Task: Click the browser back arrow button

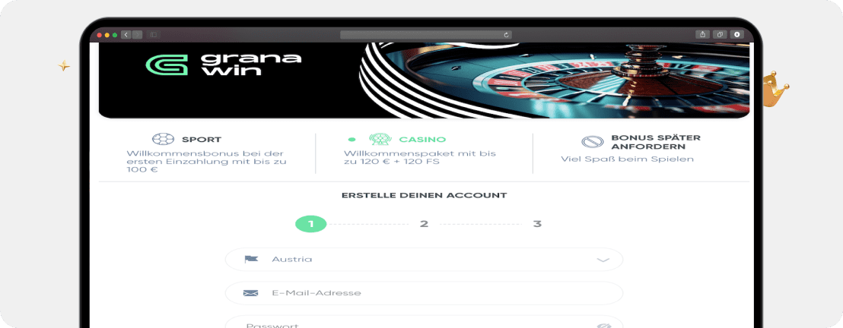Action: (x=126, y=35)
